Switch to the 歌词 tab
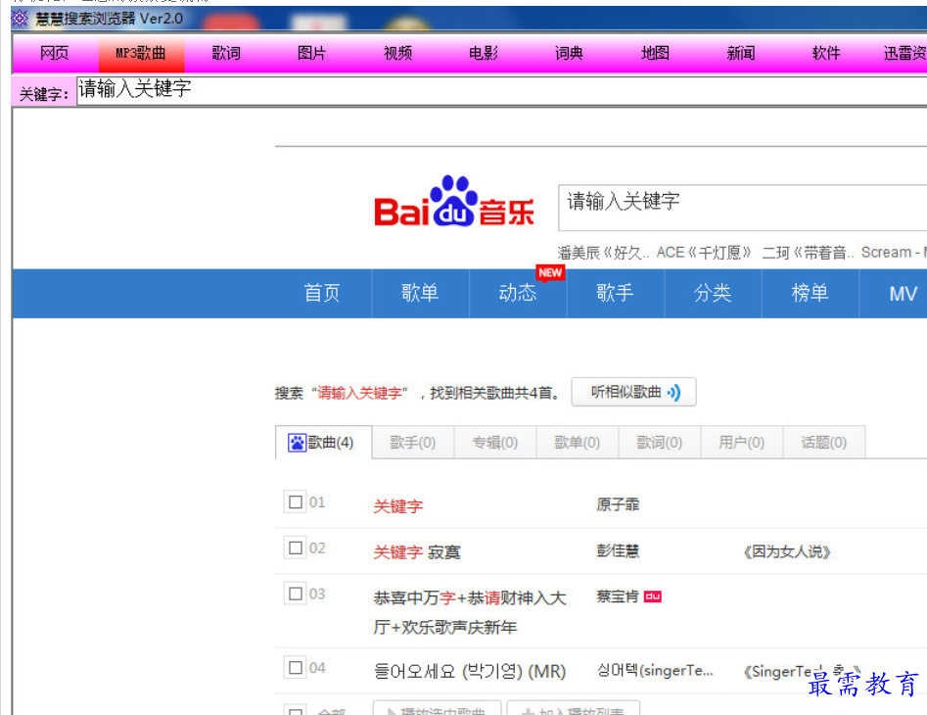This screenshot has height=715, width=927. pos(226,53)
